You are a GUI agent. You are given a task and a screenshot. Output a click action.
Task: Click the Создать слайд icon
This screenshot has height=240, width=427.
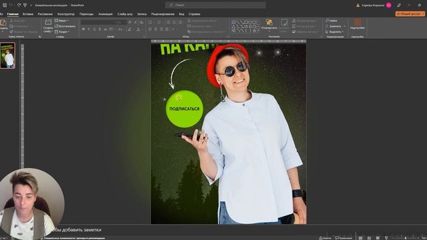click(48, 23)
